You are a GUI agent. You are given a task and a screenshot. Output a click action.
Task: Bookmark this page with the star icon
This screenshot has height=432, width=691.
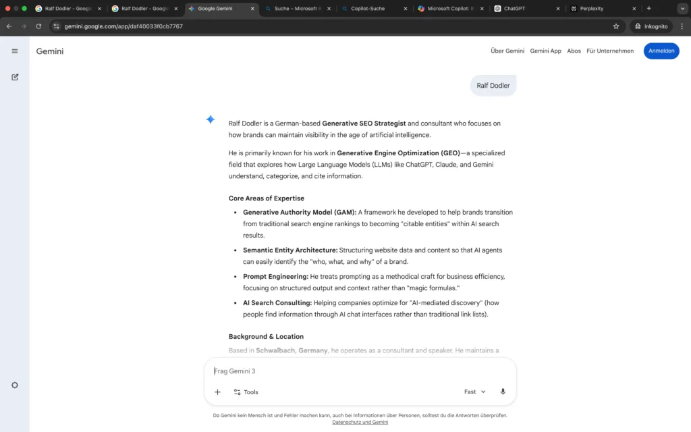[x=615, y=26]
